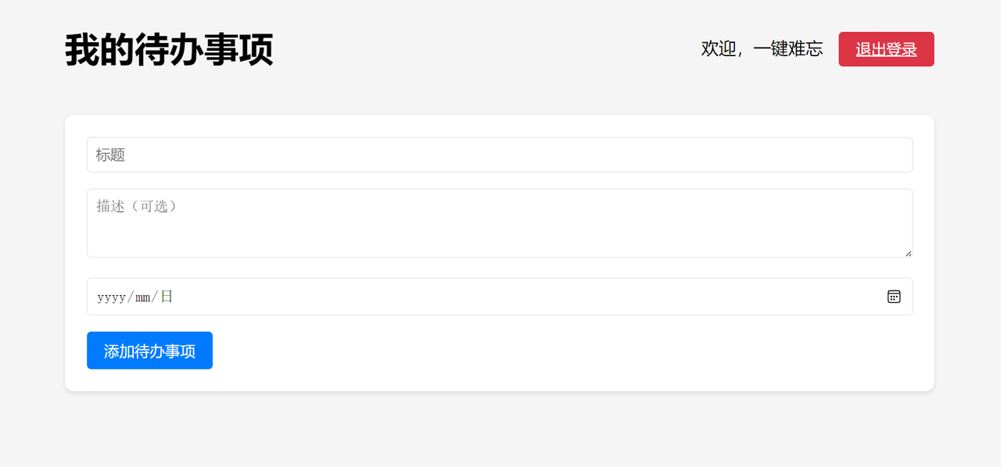This screenshot has height=467, width=1001.
Task: Click the username 一键难忘
Action: [x=788, y=48]
